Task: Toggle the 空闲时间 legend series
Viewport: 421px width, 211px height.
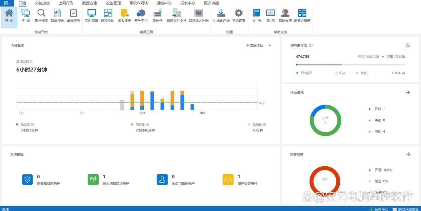Action: 142,125
